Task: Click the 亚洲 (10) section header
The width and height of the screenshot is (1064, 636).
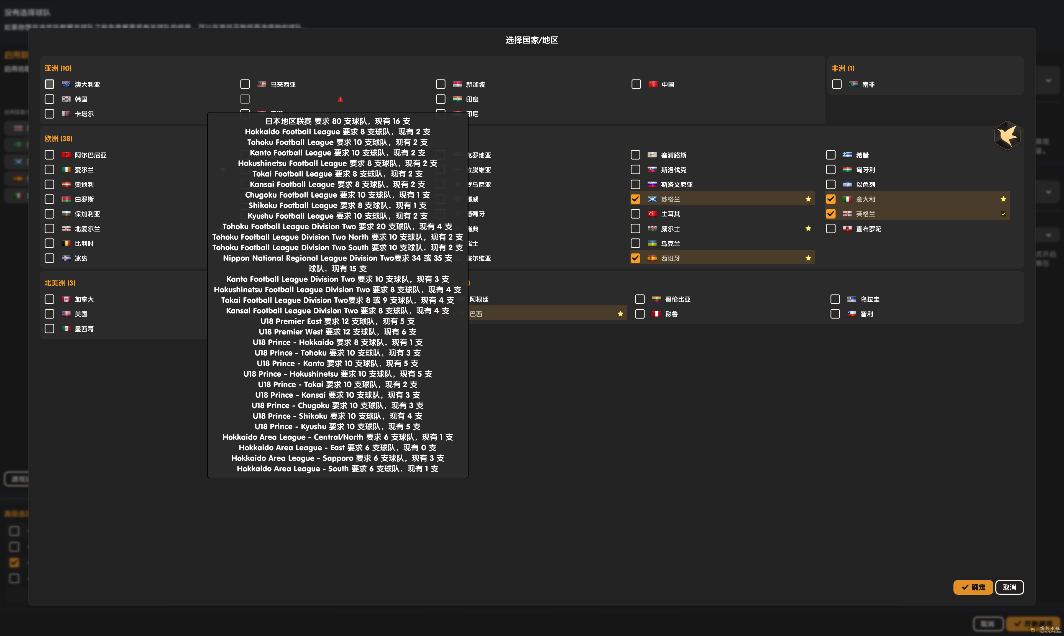Action: pos(58,68)
